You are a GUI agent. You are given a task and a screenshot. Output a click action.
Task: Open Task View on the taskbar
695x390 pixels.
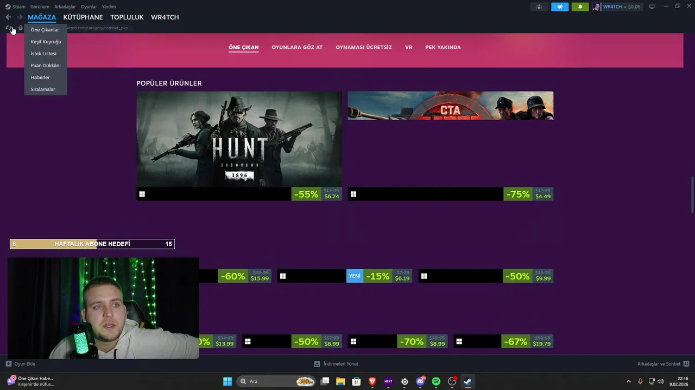coord(325,381)
